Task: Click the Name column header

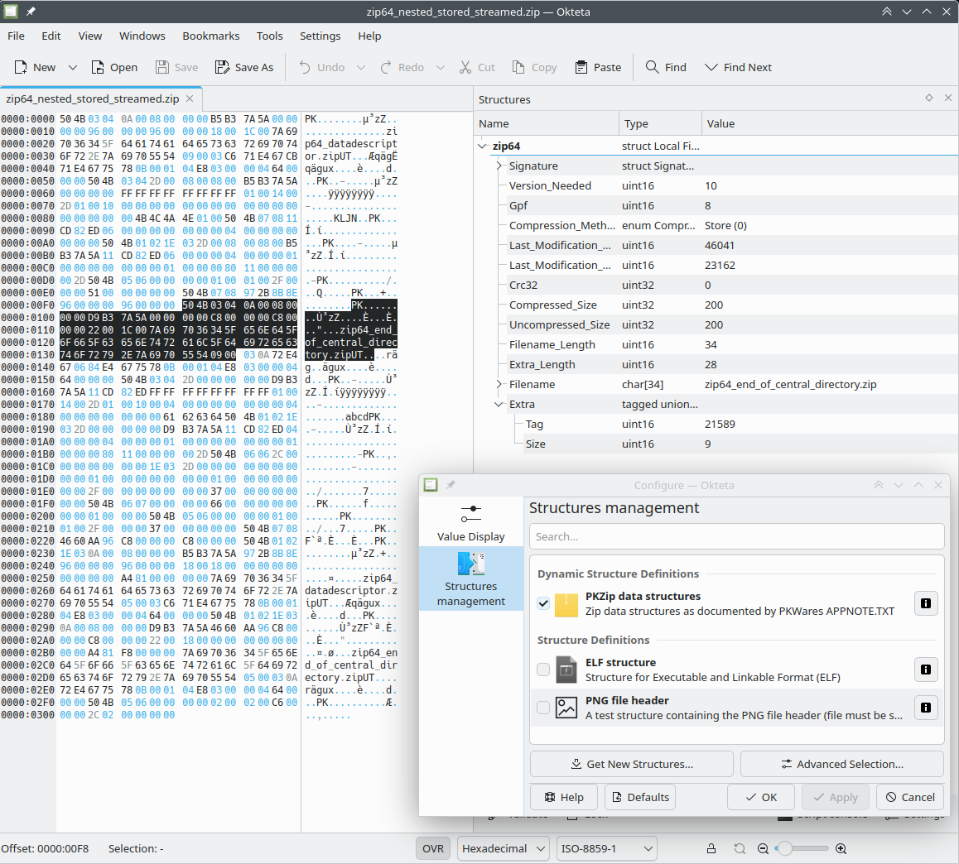Action: 546,123
